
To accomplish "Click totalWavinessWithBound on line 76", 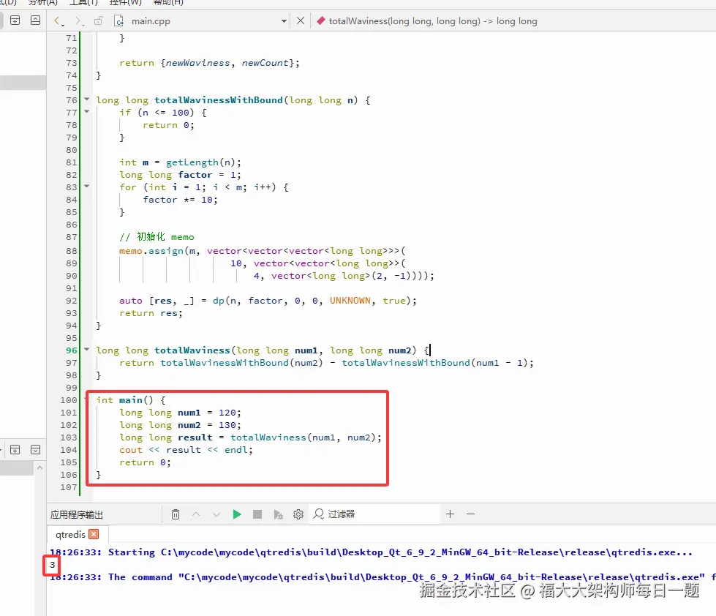I will 218,100.
